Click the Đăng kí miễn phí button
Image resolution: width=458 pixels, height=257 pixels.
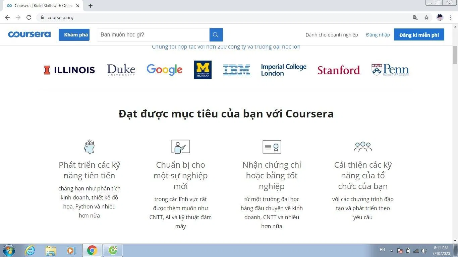click(x=419, y=34)
